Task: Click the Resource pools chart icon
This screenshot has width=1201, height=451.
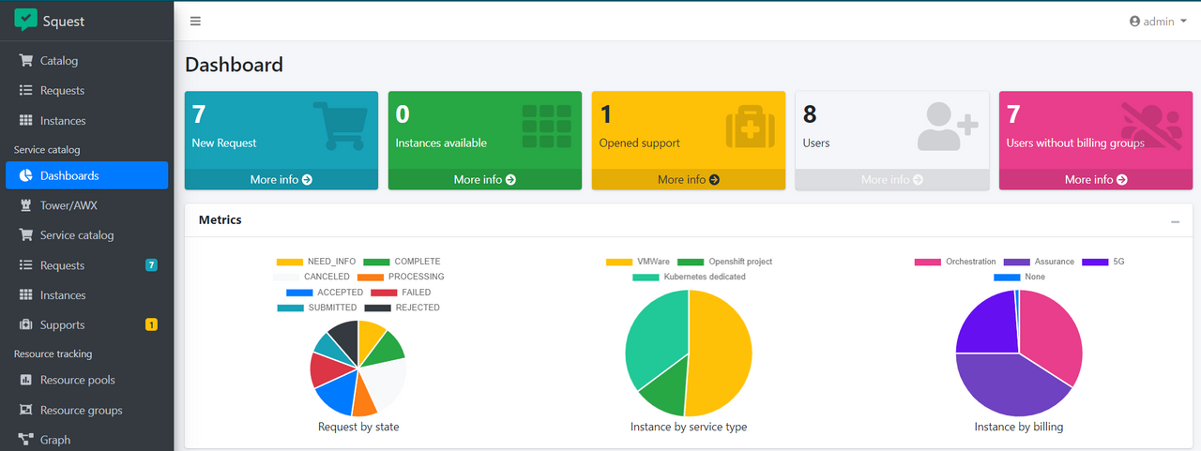Action: click(x=26, y=381)
